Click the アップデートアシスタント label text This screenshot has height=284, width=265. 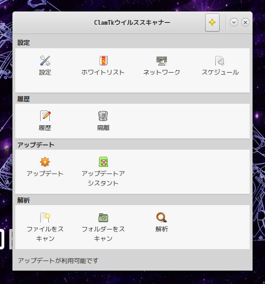103,178
